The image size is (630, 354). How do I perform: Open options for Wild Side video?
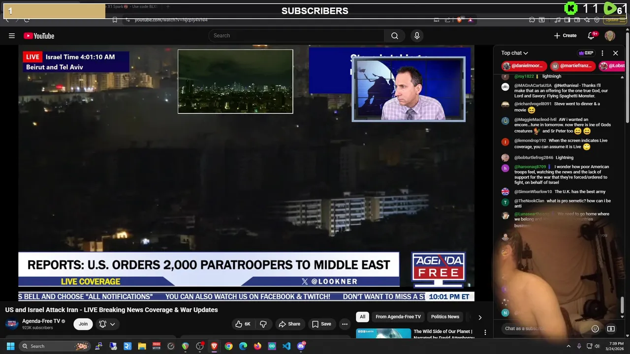coord(485,332)
